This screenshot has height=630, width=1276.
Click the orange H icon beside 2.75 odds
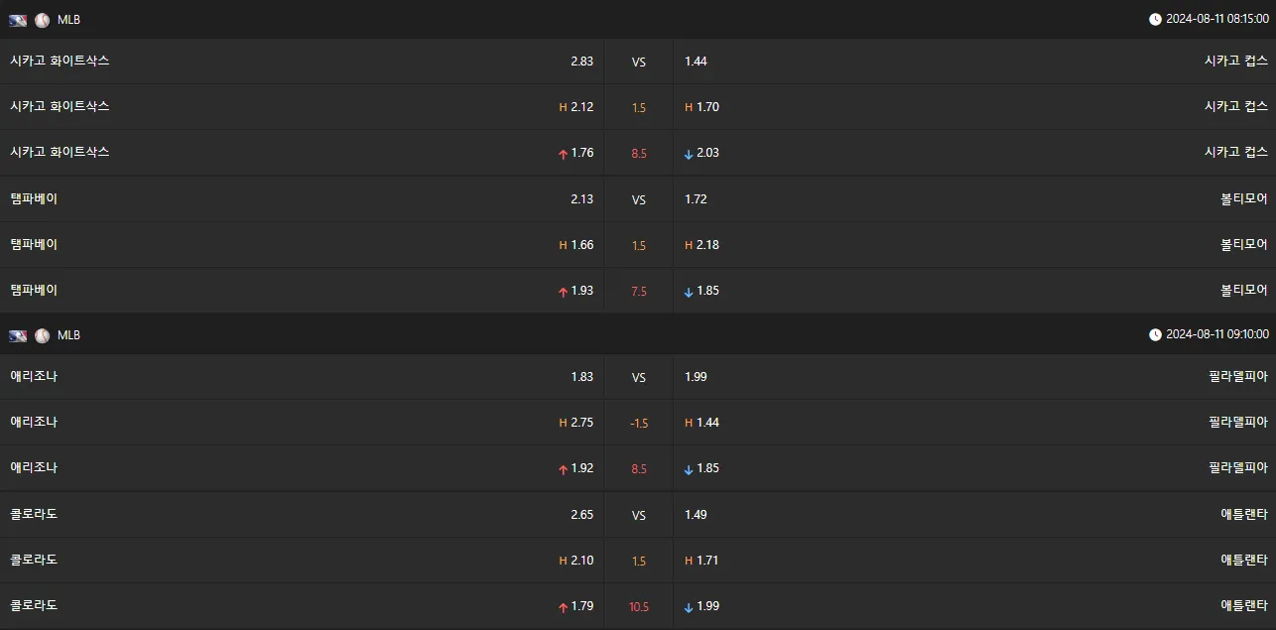pyautogui.click(x=563, y=423)
